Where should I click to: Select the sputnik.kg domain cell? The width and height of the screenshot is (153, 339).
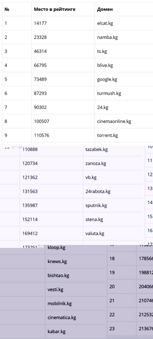96,205
